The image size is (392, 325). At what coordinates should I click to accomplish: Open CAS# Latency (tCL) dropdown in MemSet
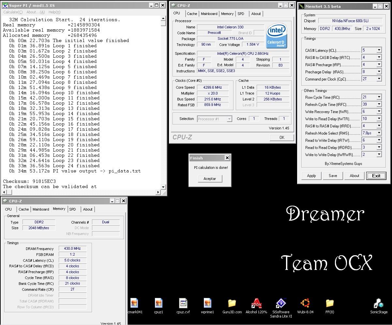coord(379,50)
